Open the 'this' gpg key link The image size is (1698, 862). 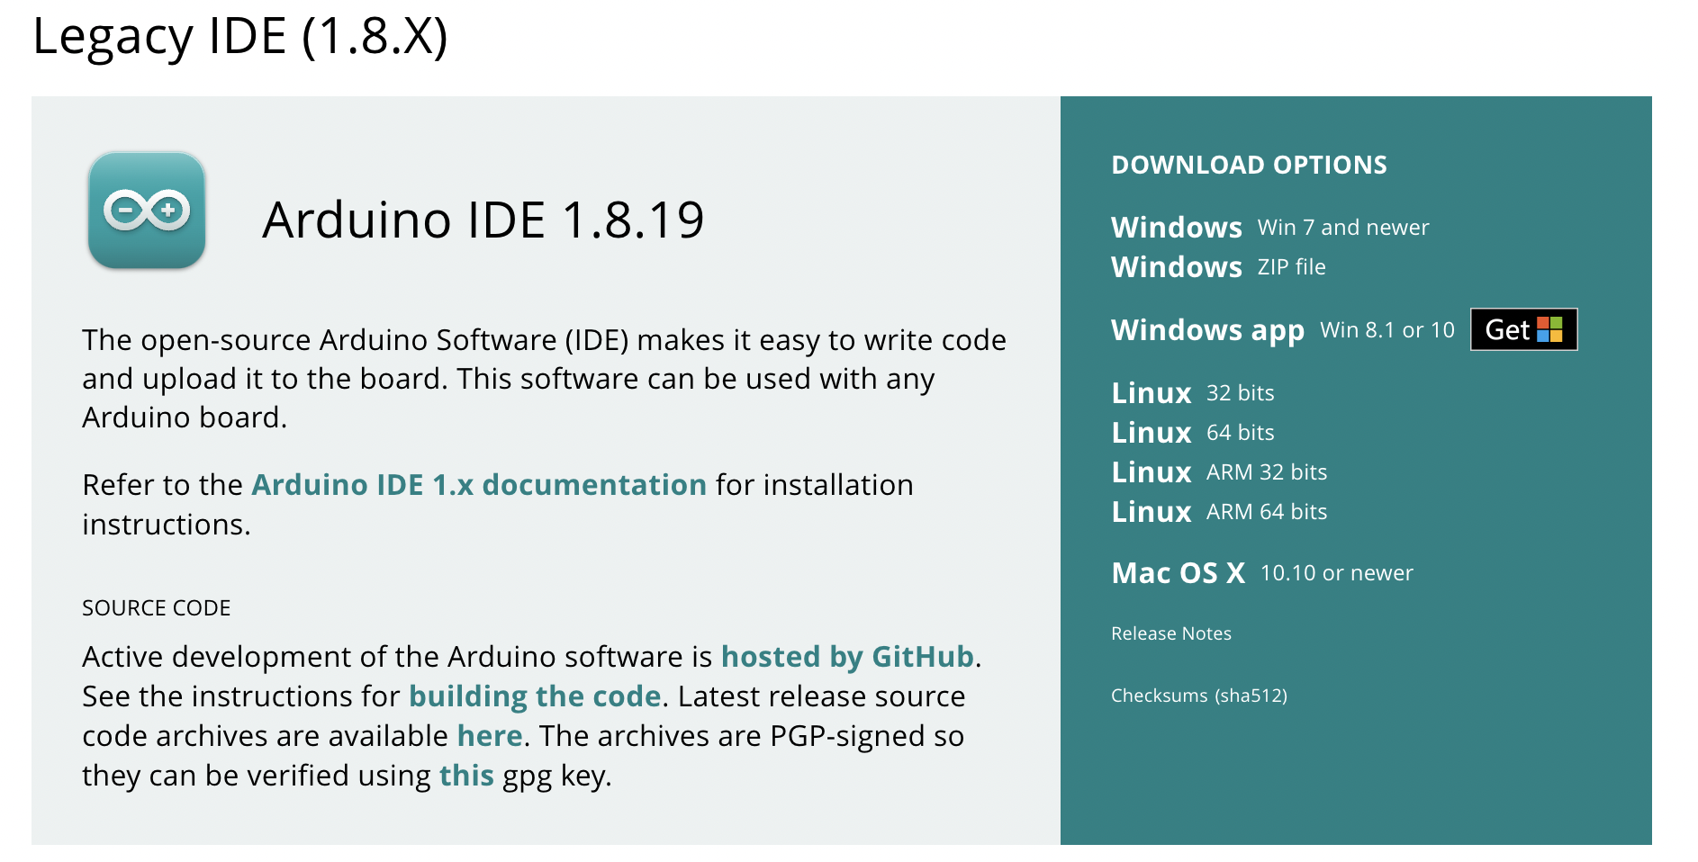466,776
